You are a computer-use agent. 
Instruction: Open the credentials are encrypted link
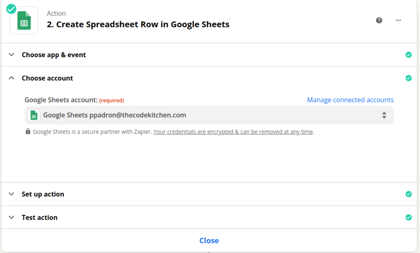(233, 132)
